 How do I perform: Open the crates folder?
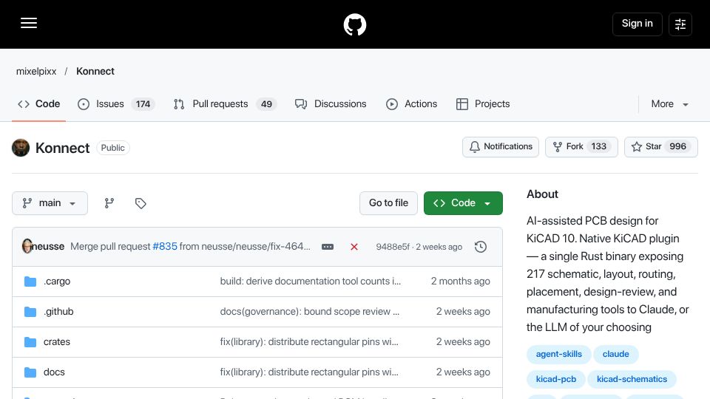click(x=57, y=342)
